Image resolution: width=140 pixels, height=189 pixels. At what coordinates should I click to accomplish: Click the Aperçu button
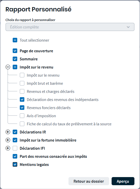(123, 181)
